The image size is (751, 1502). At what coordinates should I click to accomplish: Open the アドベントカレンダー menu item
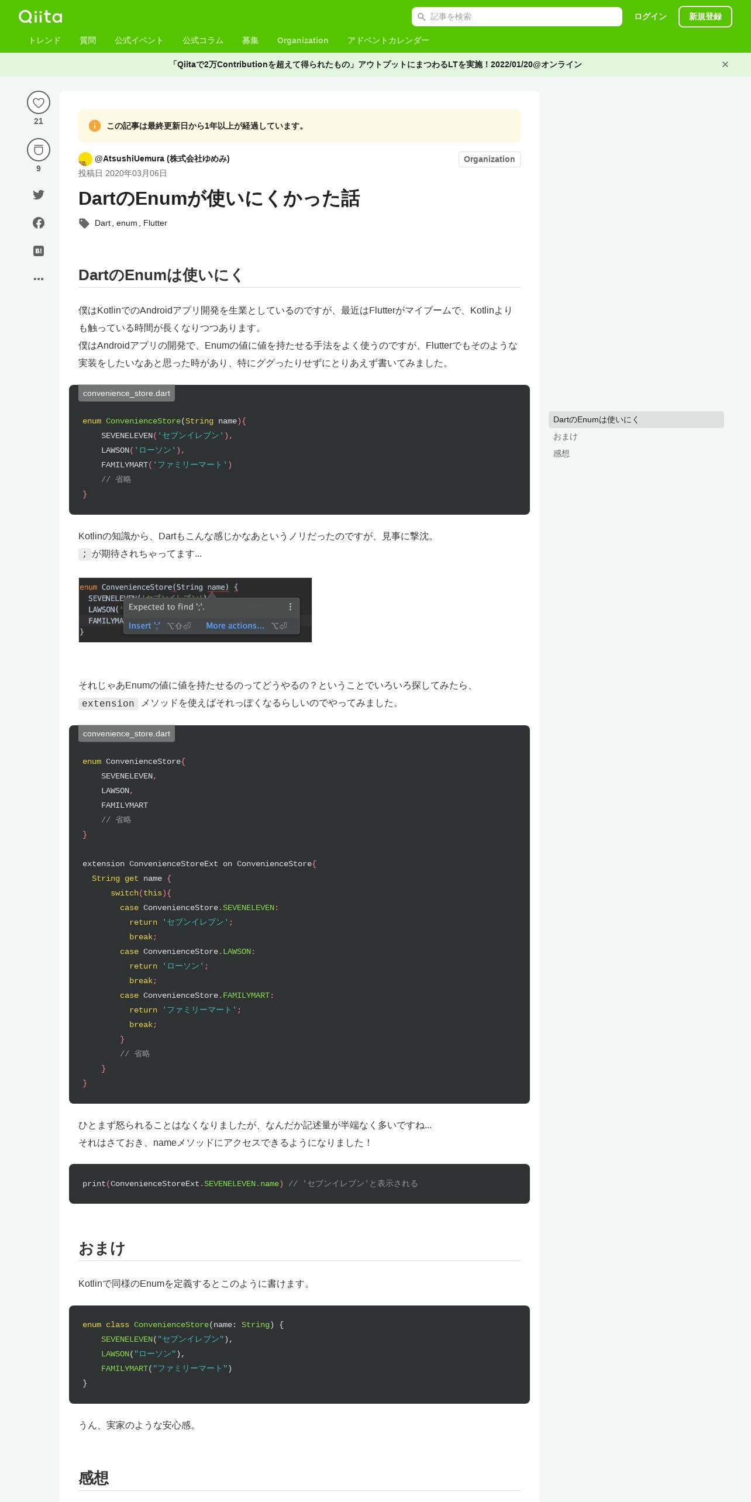tap(388, 40)
